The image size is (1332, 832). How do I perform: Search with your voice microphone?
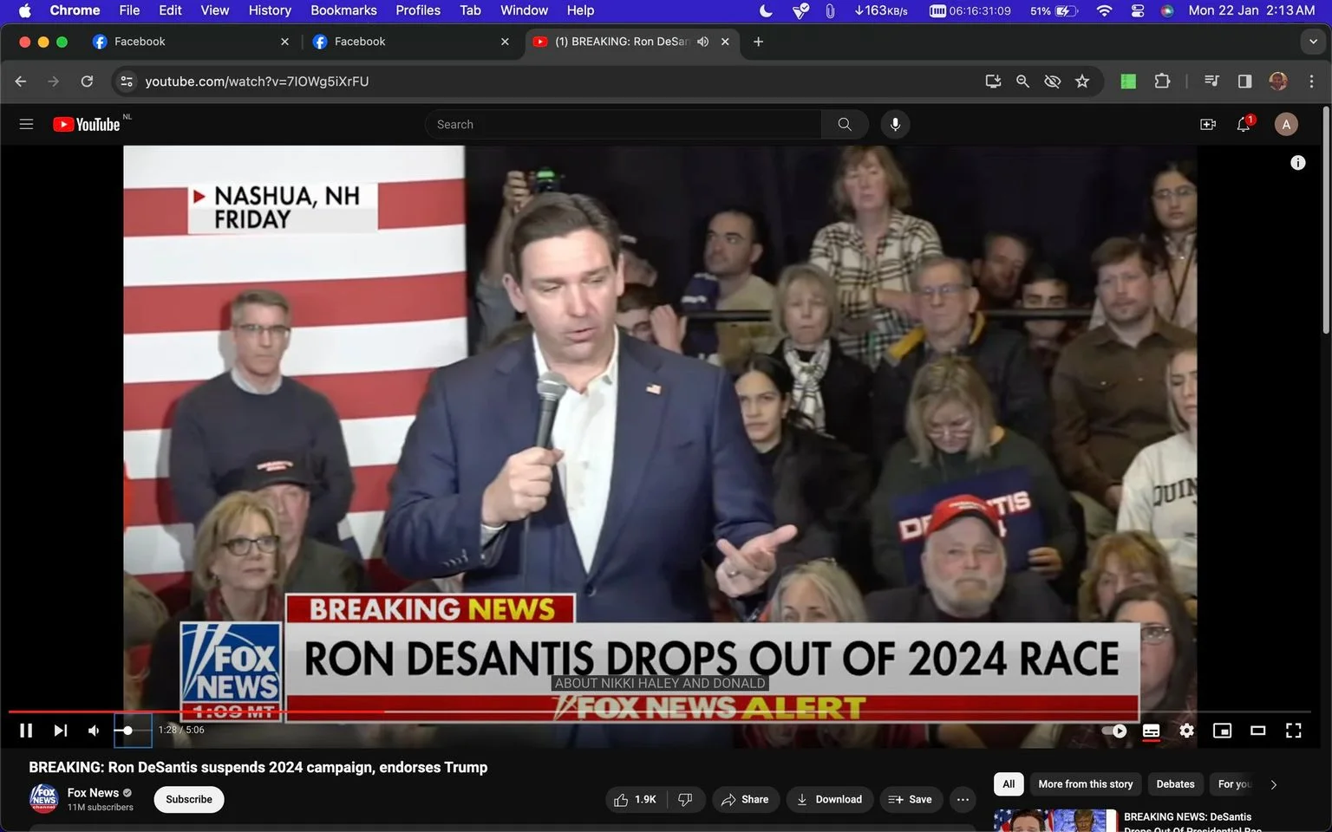click(x=895, y=124)
